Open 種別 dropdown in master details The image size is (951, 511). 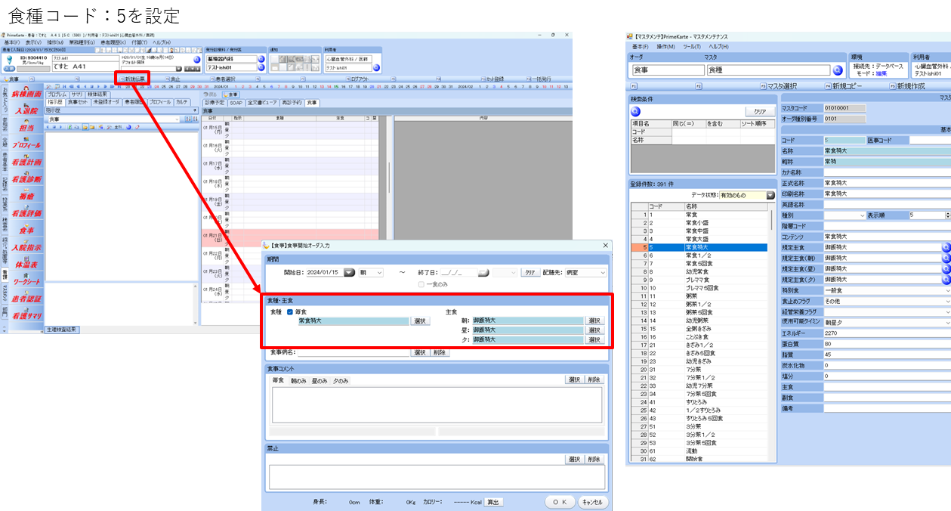(x=844, y=215)
